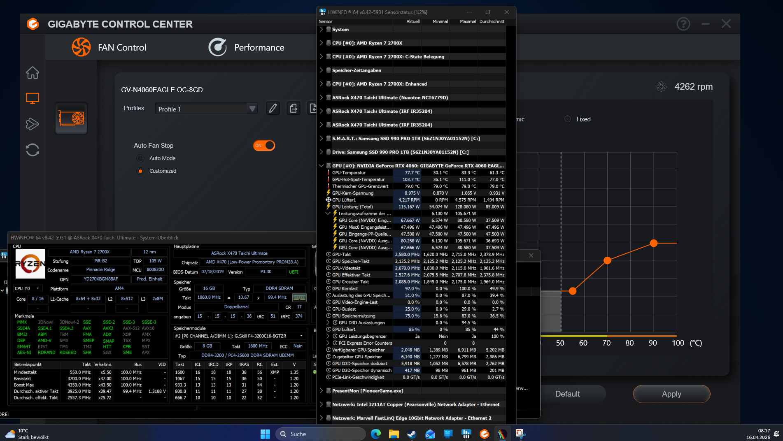Select the Auto Mode radio button
Image resolution: width=783 pixels, height=441 pixels.
(140, 158)
